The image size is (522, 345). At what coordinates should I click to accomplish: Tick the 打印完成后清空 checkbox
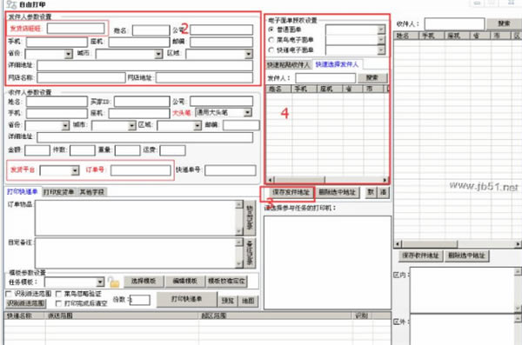[58, 303]
